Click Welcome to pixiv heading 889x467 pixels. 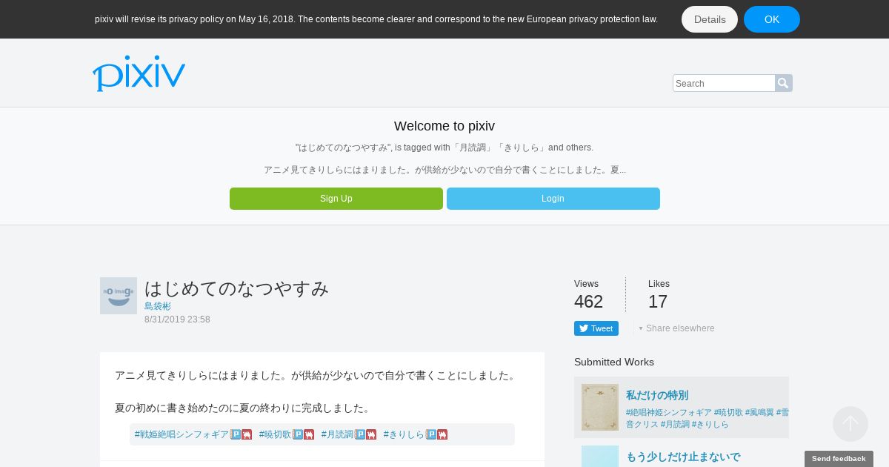[x=444, y=126]
